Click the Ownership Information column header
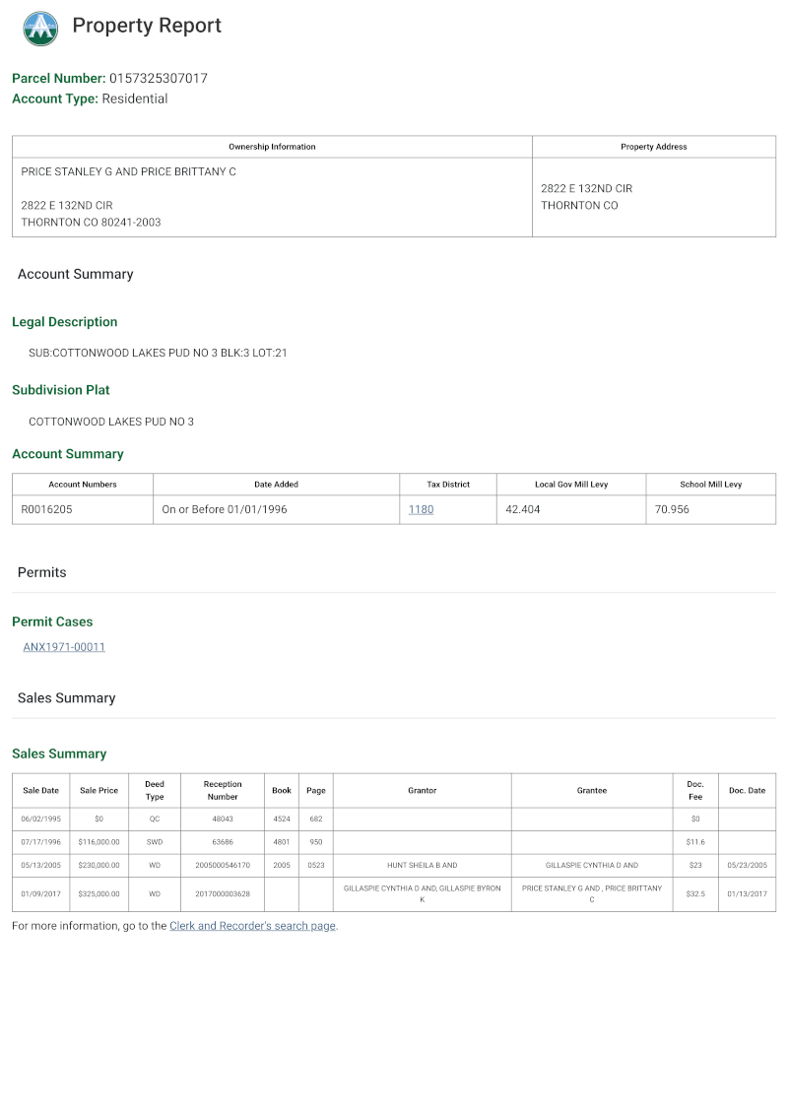The width and height of the screenshot is (788, 1115). [273, 147]
